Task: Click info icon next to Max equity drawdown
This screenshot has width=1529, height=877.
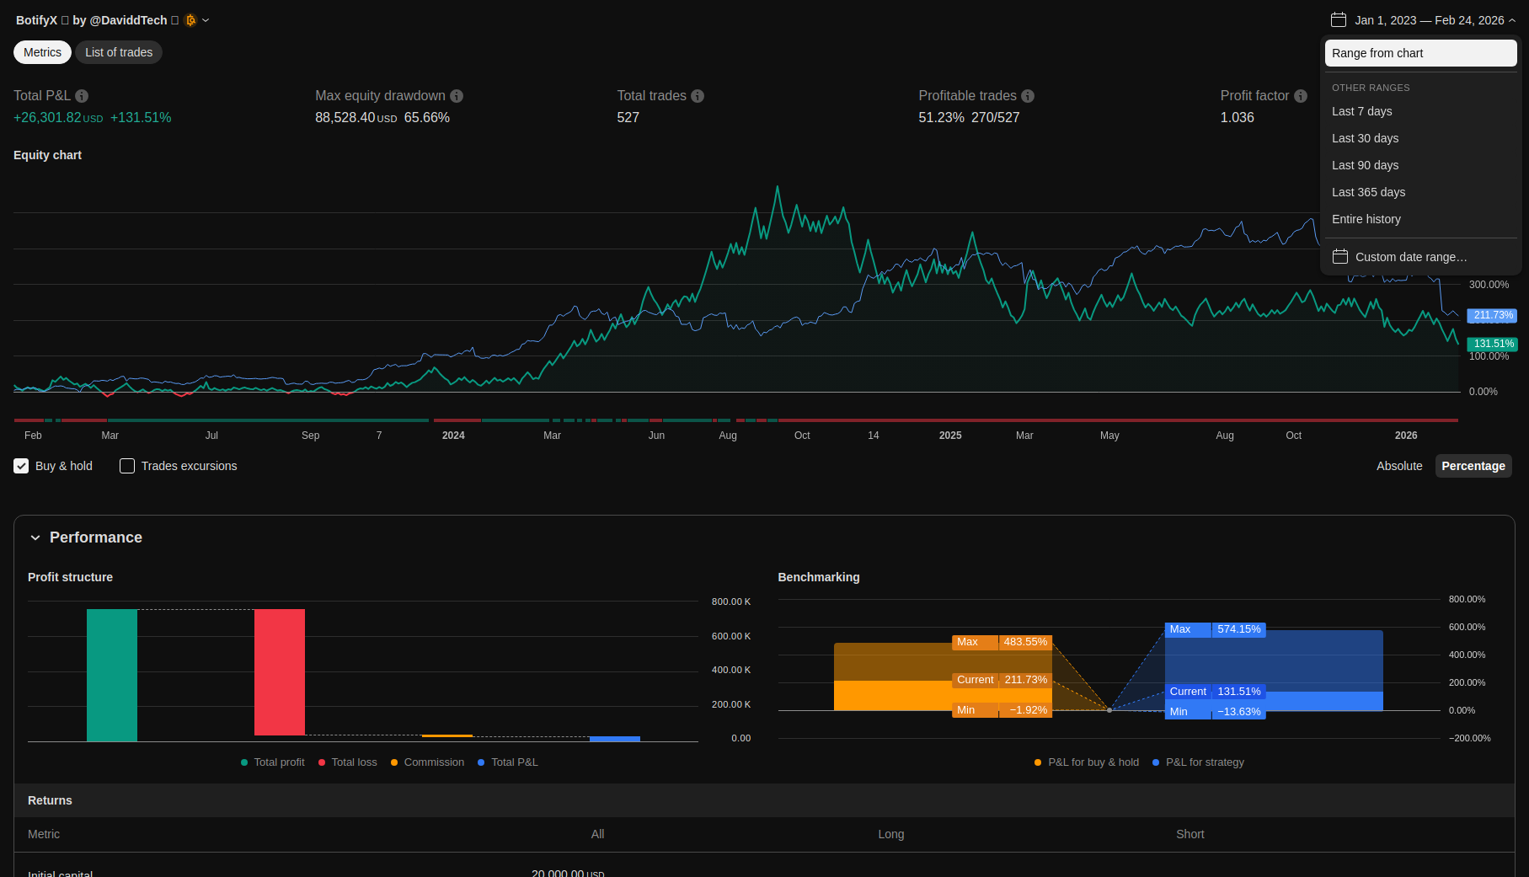Action: coord(457,96)
